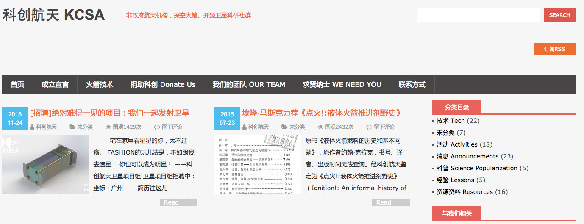
Task: Click the author icon under the satellite post
Action: click(32, 127)
